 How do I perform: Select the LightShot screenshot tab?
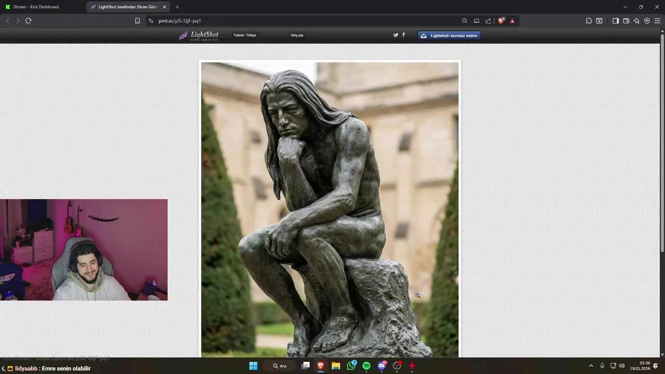click(x=127, y=7)
